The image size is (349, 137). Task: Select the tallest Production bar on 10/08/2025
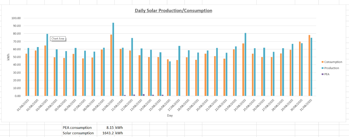click(113, 60)
